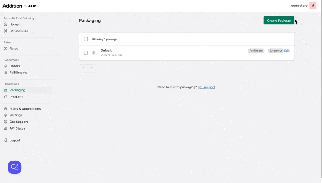
Task: Click the Products tag icon
Action: click(6, 97)
